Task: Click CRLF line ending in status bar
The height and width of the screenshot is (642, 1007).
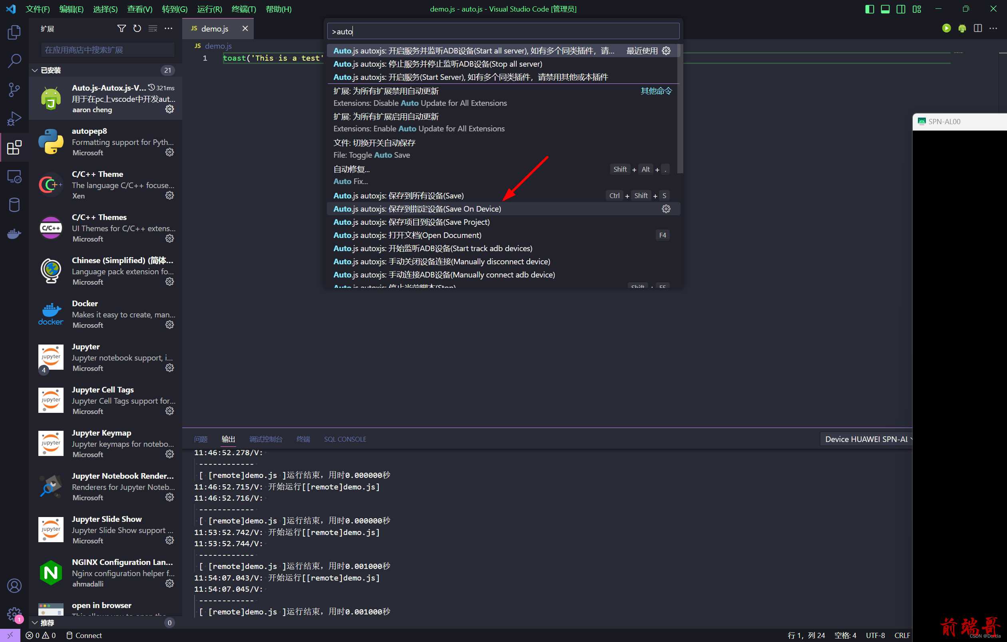Action: 902,635
